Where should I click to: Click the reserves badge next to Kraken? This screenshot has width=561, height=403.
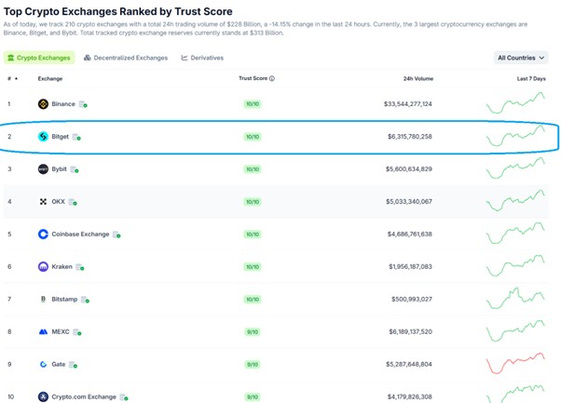(x=80, y=267)
